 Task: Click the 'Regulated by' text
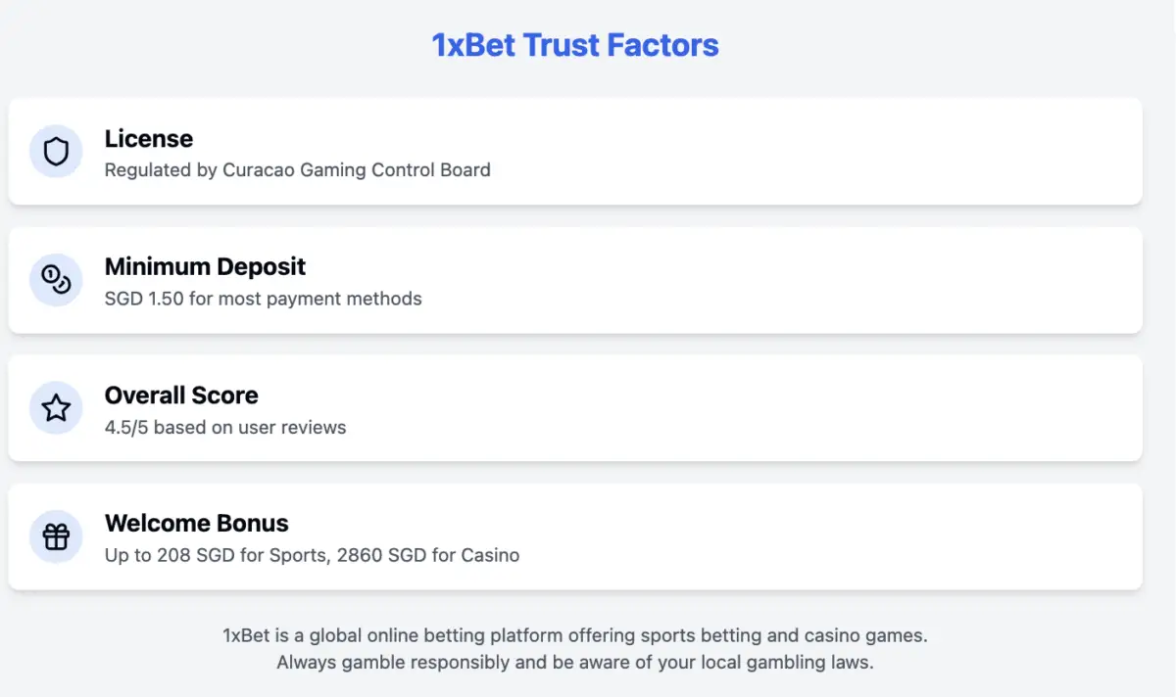[161, 170]
